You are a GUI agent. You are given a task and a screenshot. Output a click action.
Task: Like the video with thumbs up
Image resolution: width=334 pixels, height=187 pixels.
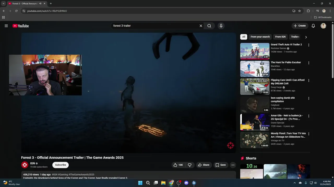point(178,165)
